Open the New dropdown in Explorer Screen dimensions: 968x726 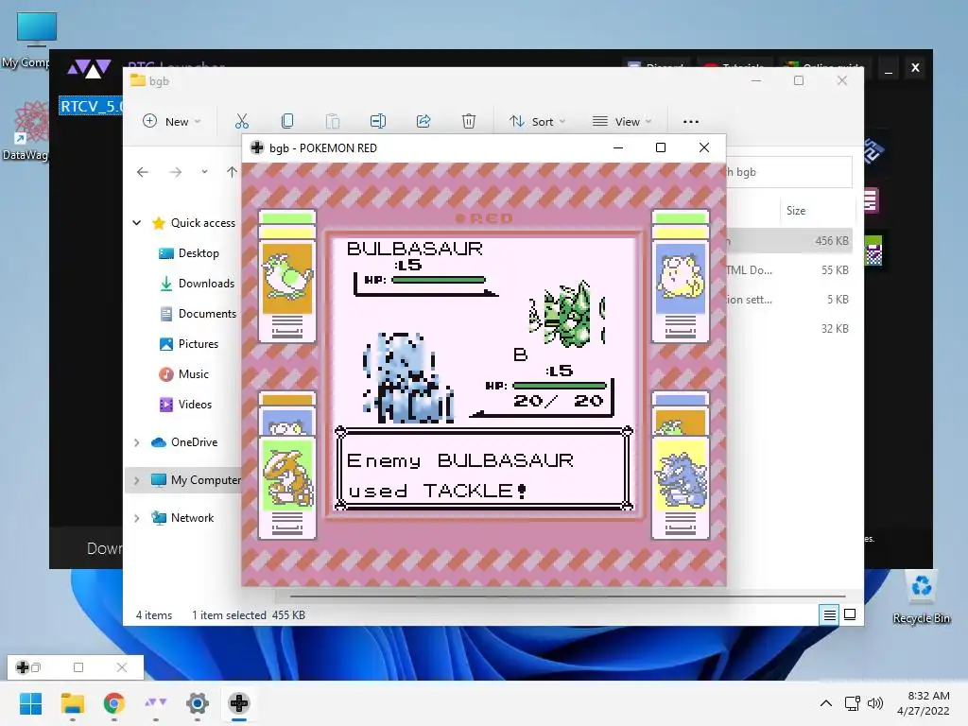172,122
